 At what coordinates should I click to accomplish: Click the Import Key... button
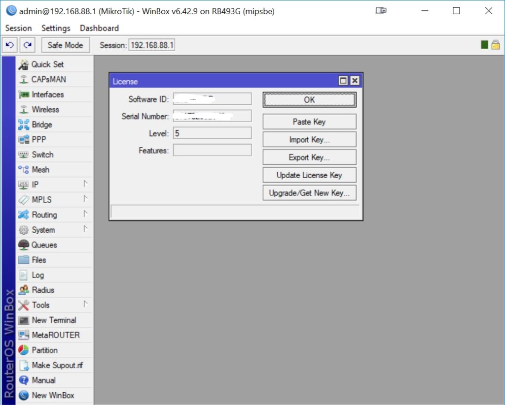tap(310, 139)
